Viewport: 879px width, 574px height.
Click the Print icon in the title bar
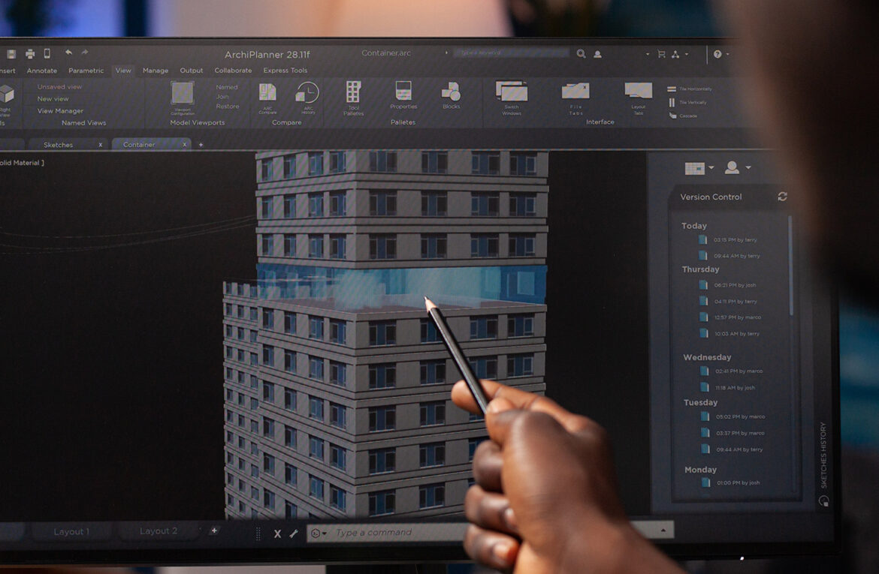(x=30, y=54)
